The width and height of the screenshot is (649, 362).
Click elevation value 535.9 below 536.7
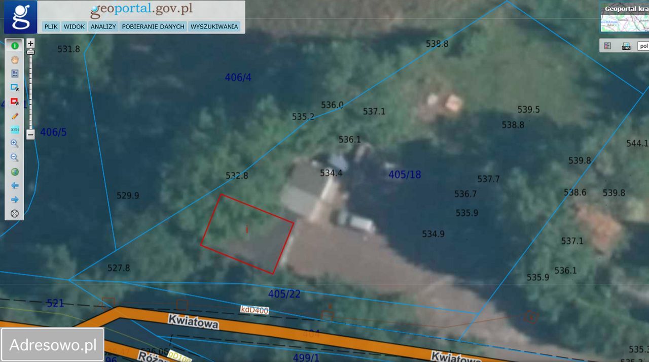coord(467,213)
